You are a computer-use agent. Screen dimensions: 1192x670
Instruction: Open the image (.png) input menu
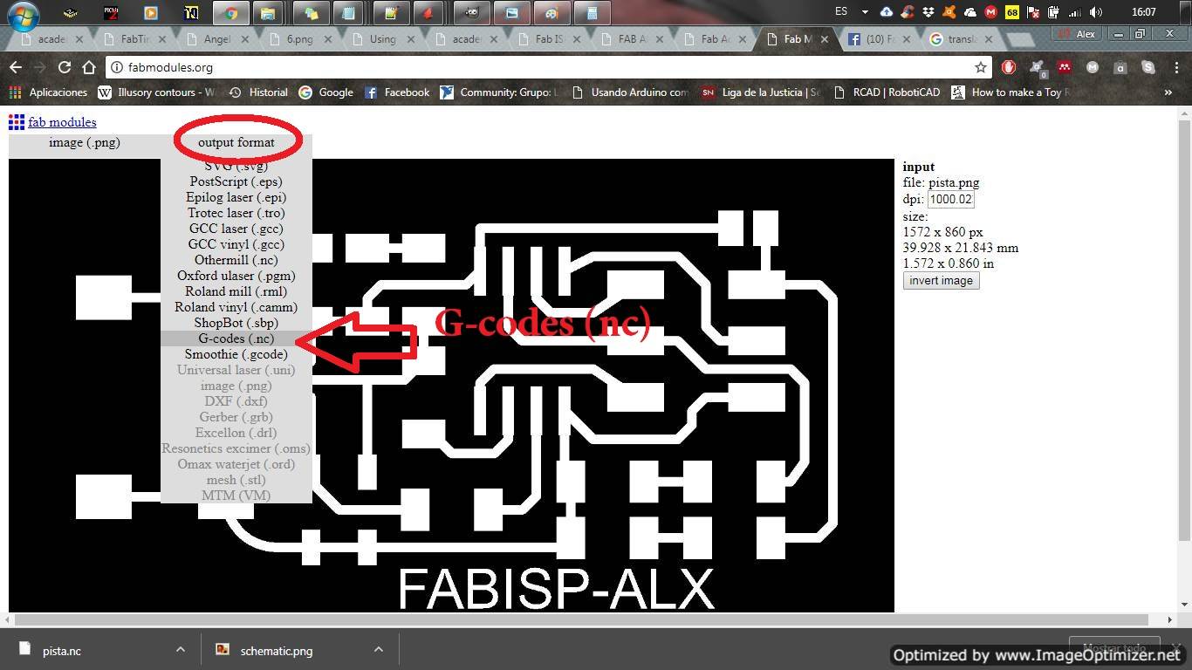click(x=85, y=142)
